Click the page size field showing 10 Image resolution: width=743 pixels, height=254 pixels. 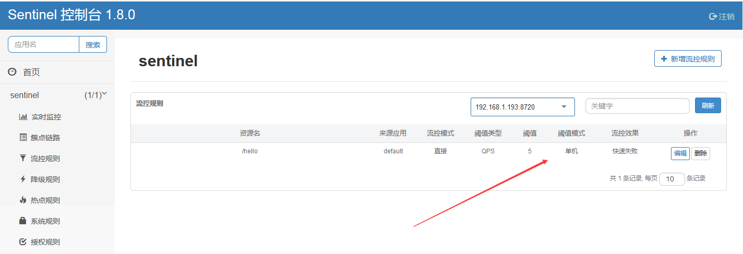pyautogui.click(x=672, y=179)
